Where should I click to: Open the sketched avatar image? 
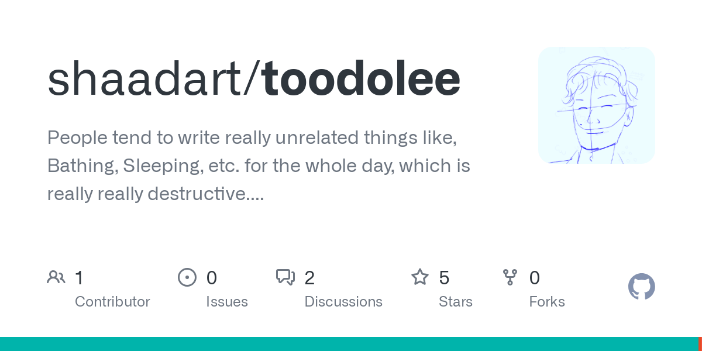click(x=596, y=105)
